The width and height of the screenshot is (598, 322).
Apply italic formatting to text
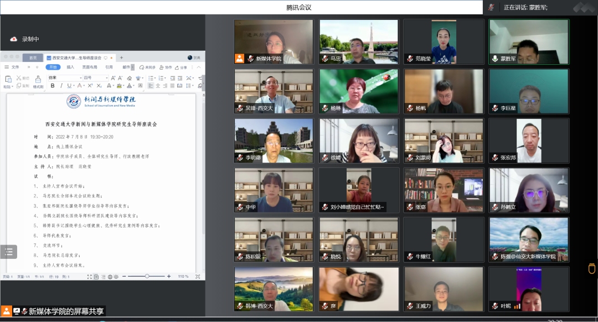tap(60, 86)
